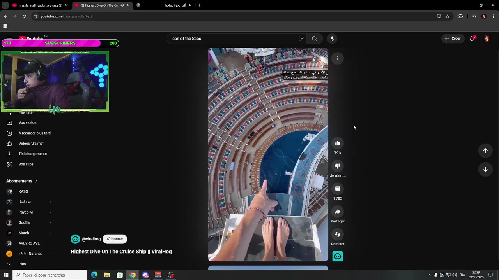
Task: Bookmark this page with the star
Action: pos(448,16)
